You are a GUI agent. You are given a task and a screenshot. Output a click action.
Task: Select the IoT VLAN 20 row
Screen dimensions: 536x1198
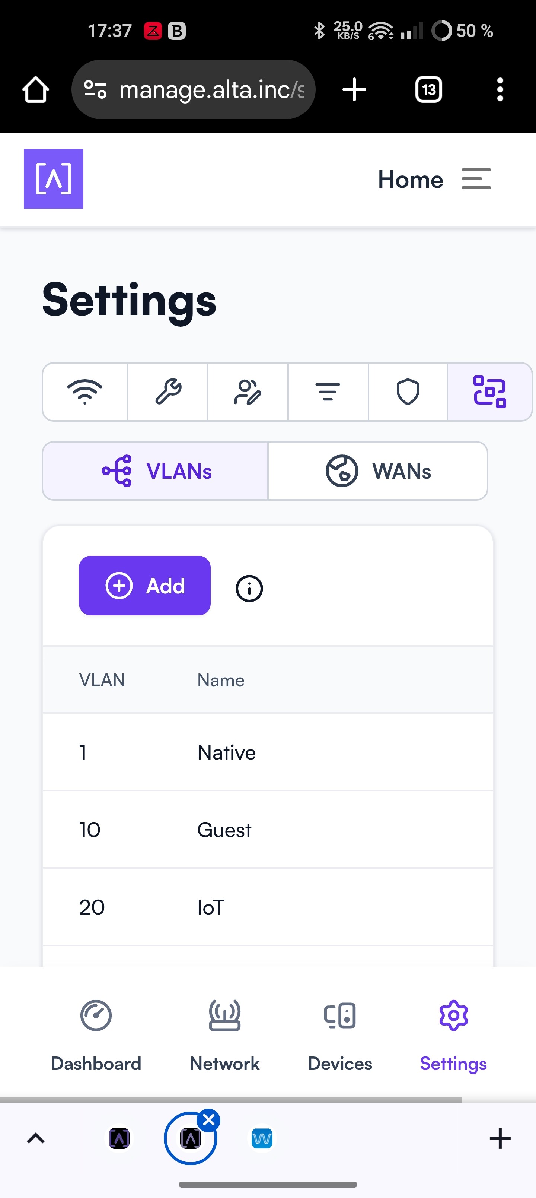[x=268, y=906]
